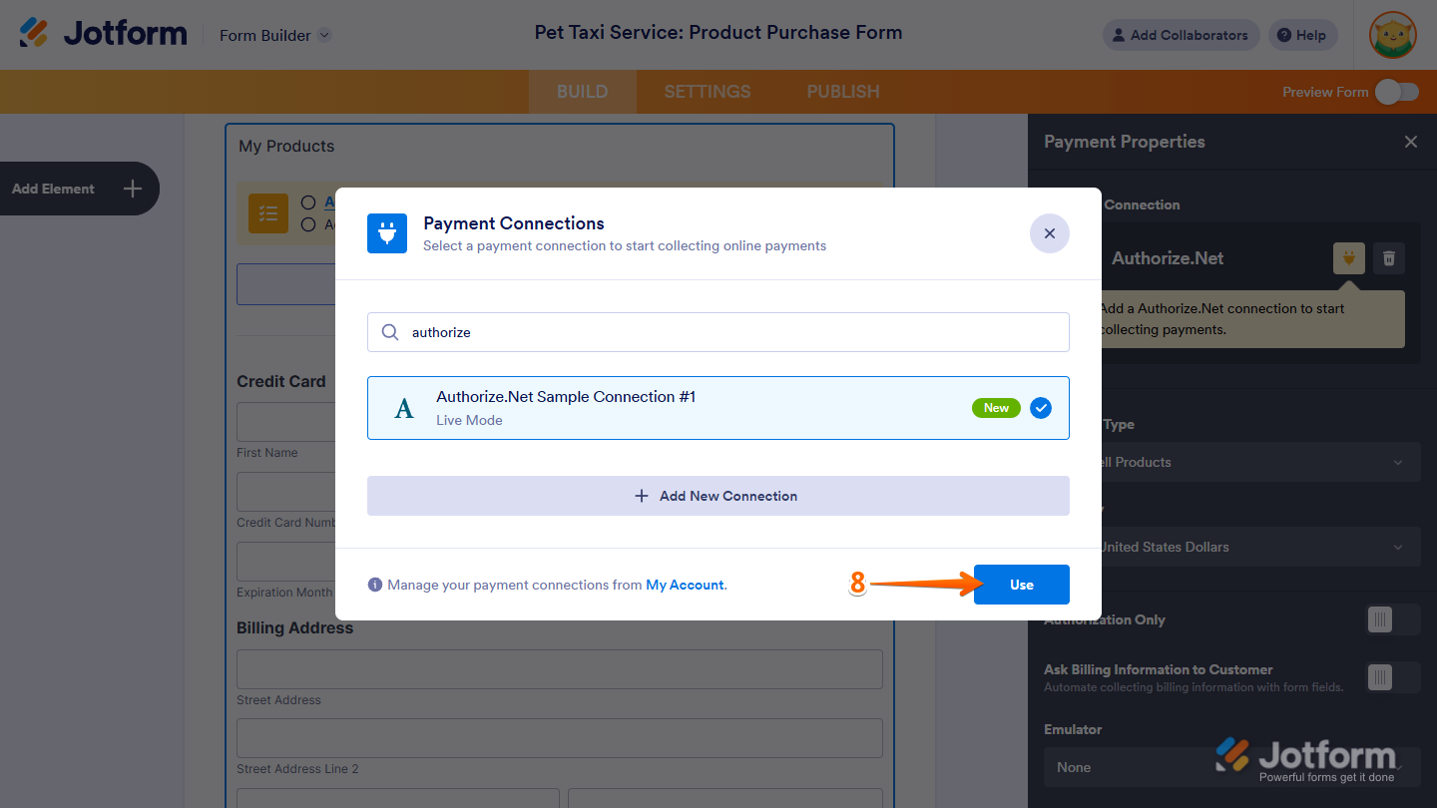Open the My Account link
Image resolution: width=1437 pixels, height=808 pixels.
click(x=685, y=586)
